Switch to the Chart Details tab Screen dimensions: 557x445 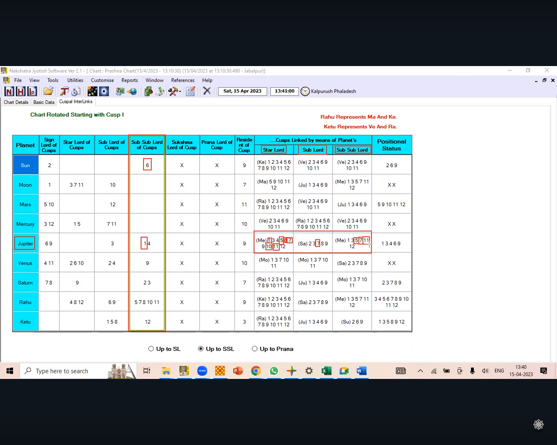point(16,102)
